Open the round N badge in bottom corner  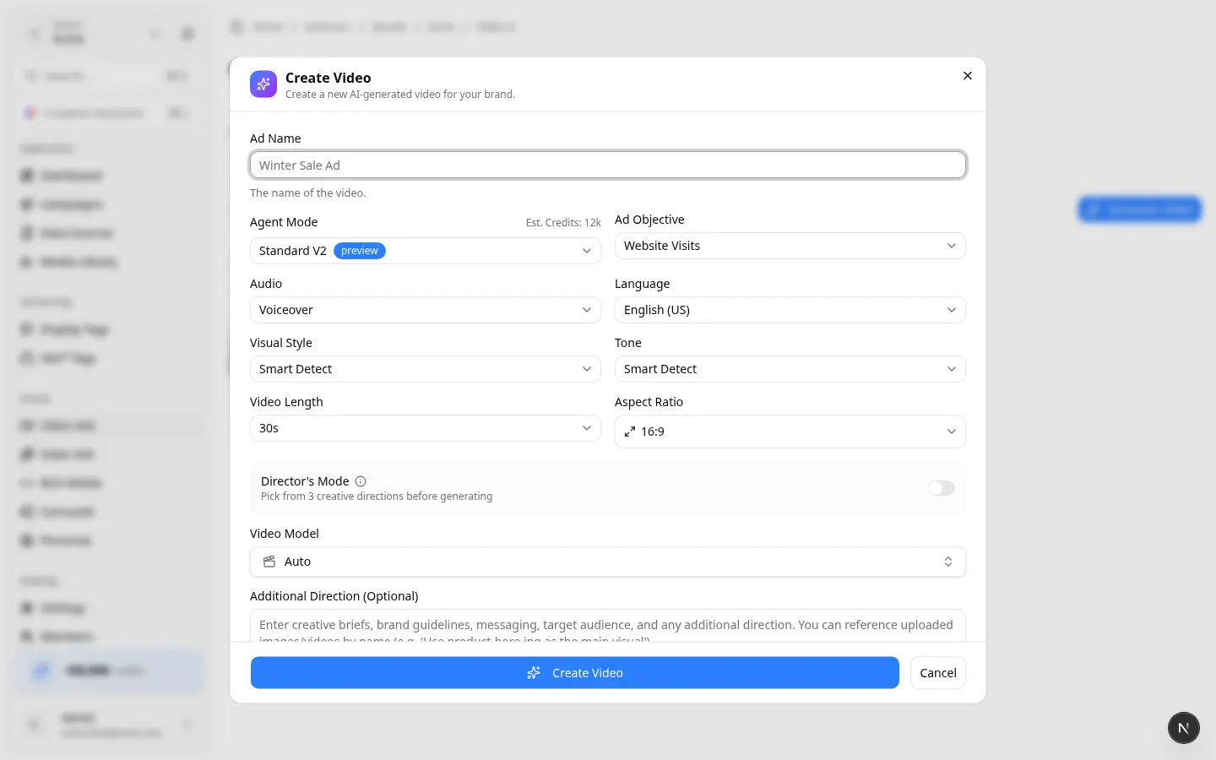[x=1184, y=728]
